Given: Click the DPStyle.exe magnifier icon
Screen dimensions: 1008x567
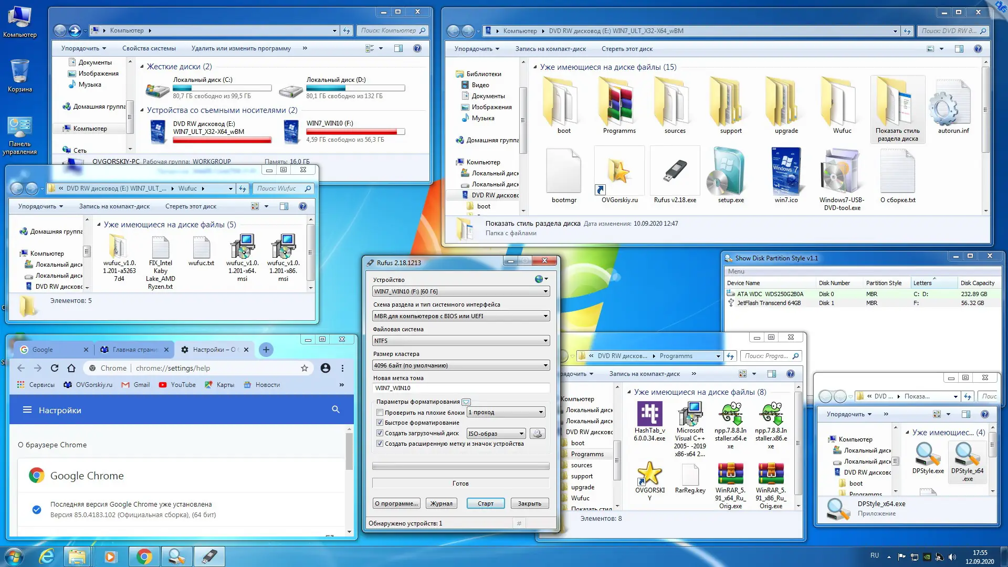Looking at the screenshot, I should point(928,454).
